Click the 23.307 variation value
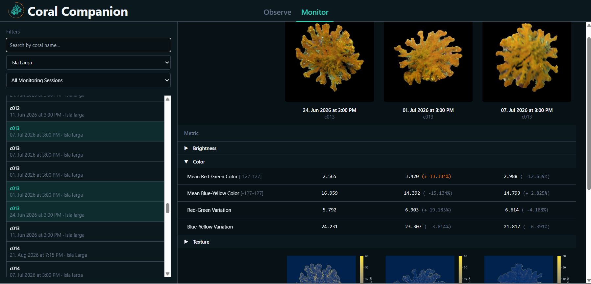The height and width of the screenshot is (284, 591). (x=413, y=227)
